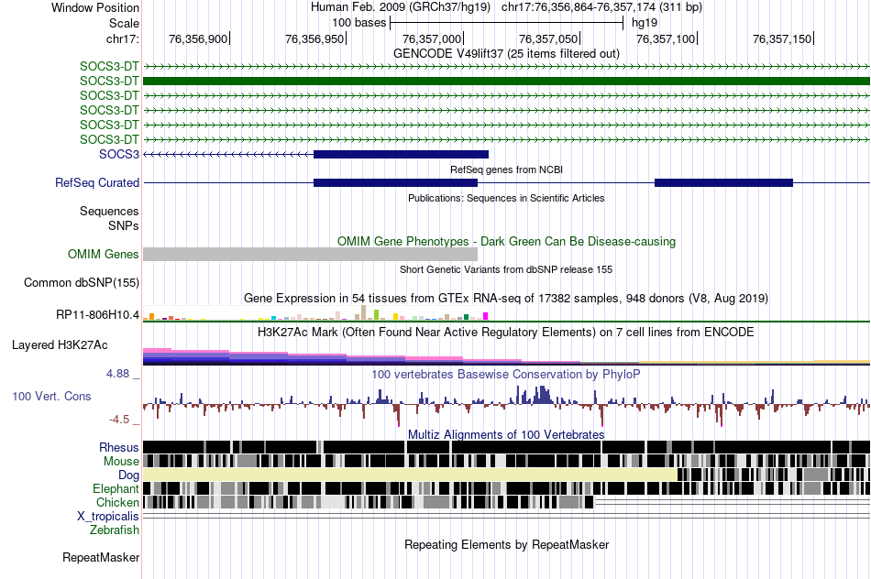Click the Elephant alignment label
The height and width of the screenshot is (579, 871).
point(116,488)
